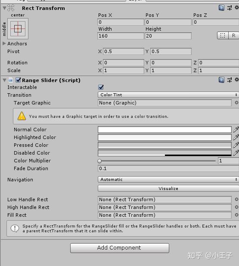Viewport: 239px width, 266px height.
Task: Open the Disabled Color swatch
Action: tap(165, 153)
